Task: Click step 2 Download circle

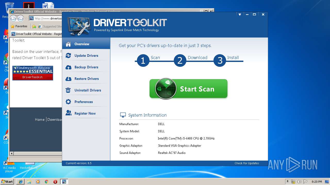Action: (180, 61)
